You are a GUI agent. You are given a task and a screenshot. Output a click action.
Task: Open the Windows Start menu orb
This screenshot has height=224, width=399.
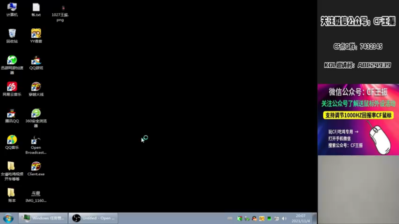8,219
